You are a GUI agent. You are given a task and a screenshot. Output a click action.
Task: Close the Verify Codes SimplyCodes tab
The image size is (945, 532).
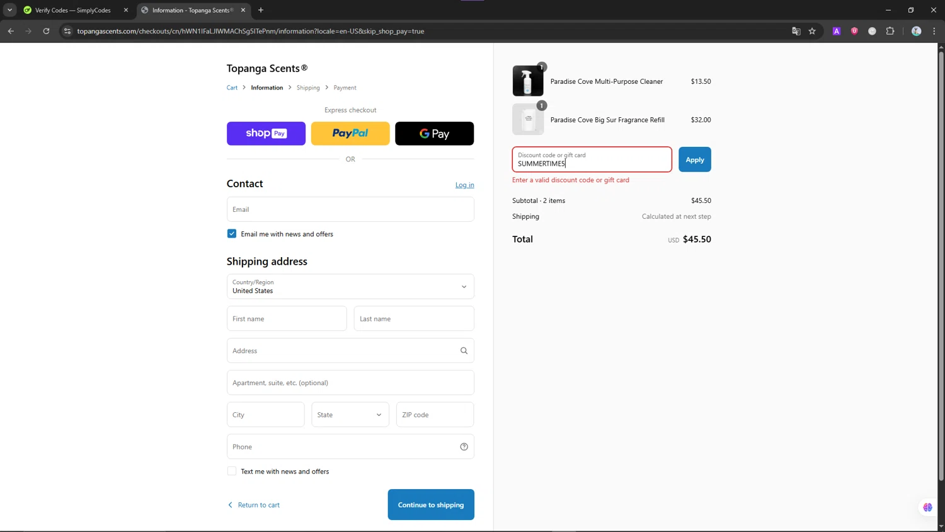(126, 10)
